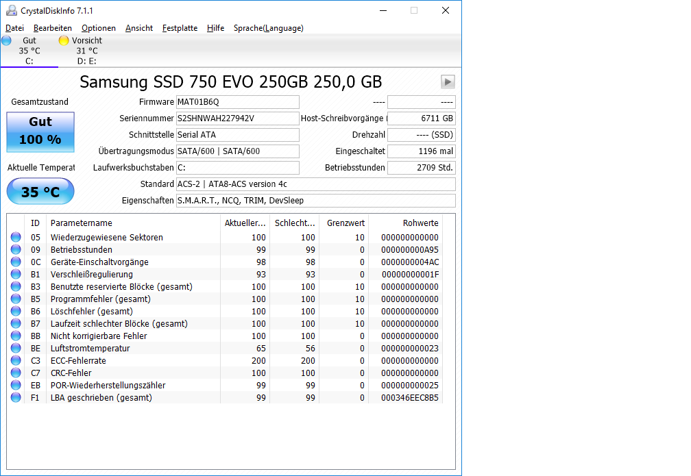691x476 pixels.
Task: Click status orb for Programmfehler (gesamt)
Action: pos(16,299)
